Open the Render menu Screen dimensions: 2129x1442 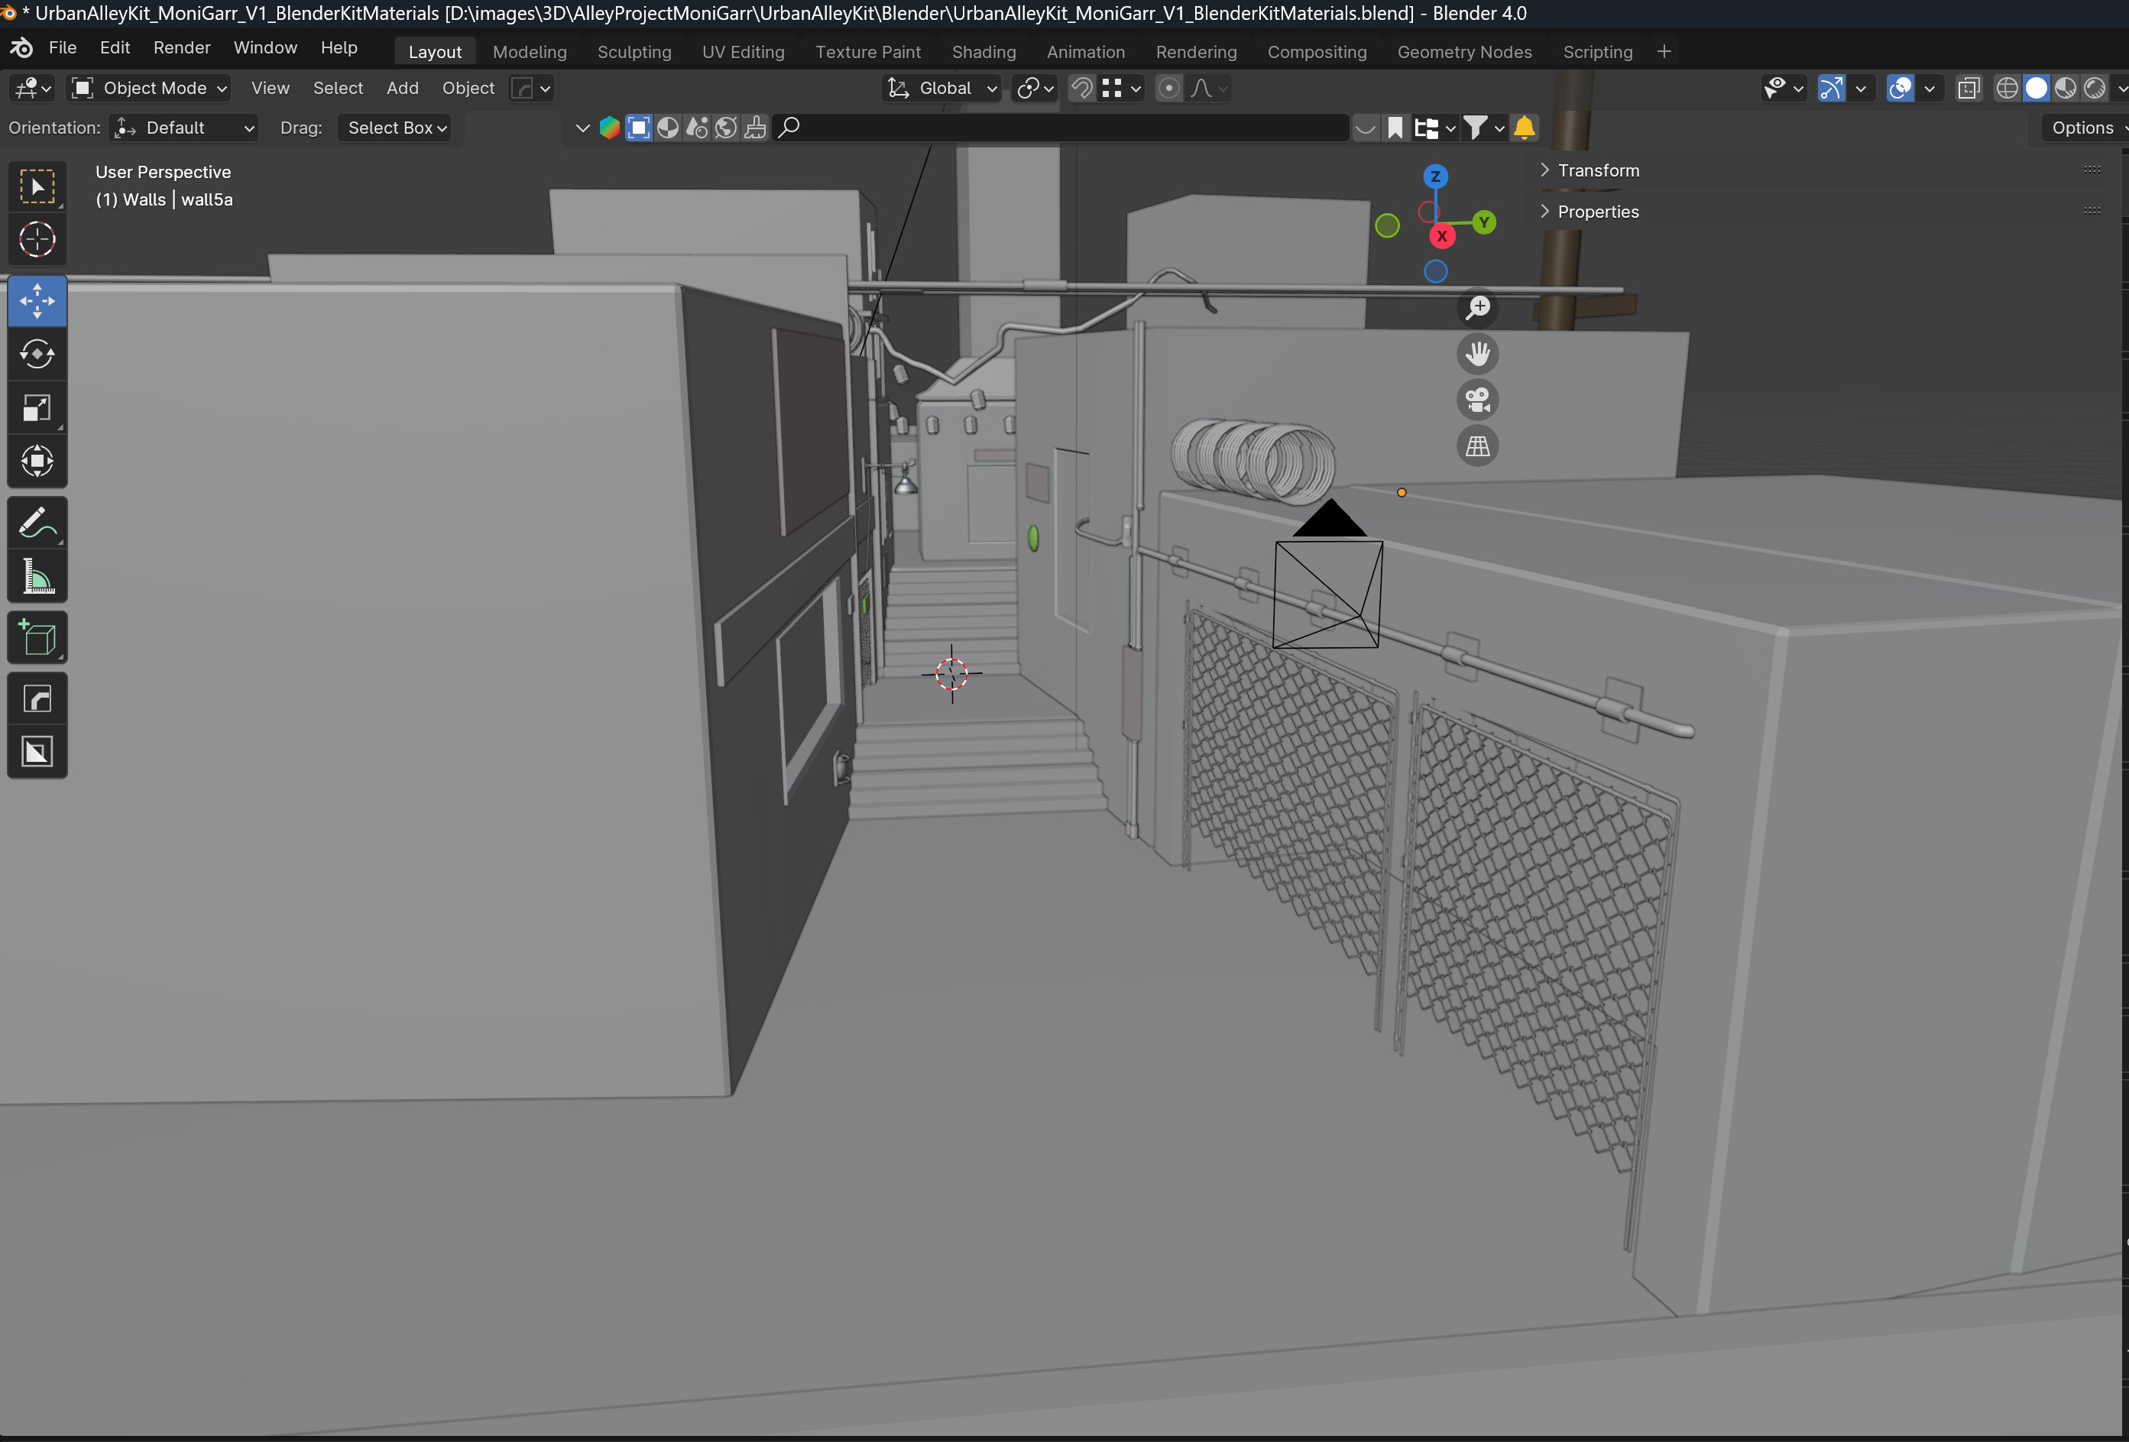point(181,47)
